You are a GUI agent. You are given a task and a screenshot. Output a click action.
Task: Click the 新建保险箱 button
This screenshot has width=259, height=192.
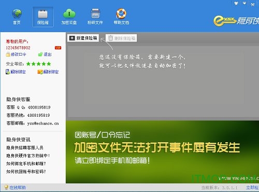point(83,38)
